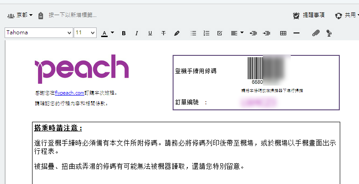Screen dimensions: 359x184
Task: Focus the 按一下以新增標籤 tag field
Action: point(72,15)
